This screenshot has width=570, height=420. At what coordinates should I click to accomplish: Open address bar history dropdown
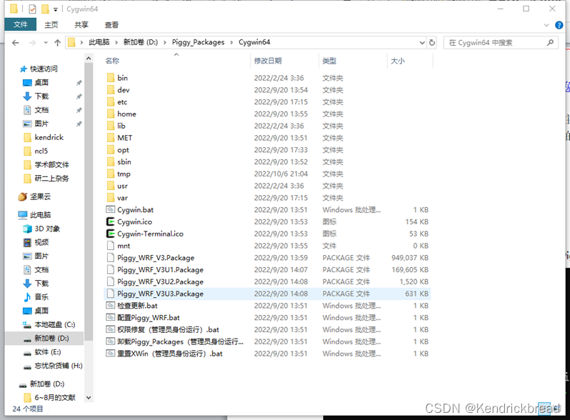point(422,43)
